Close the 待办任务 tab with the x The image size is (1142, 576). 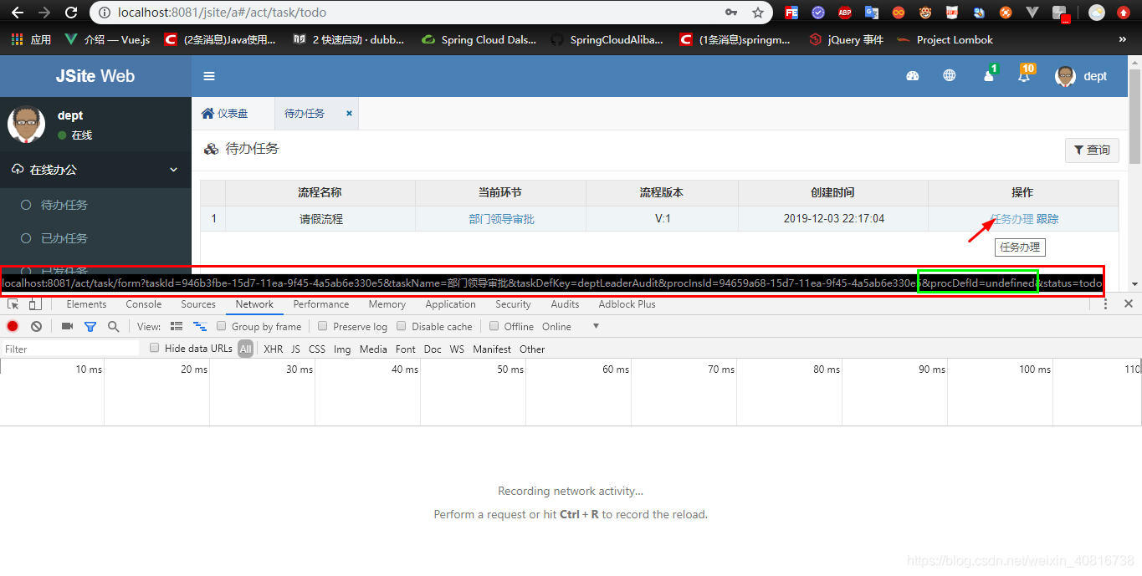point(349,113)
